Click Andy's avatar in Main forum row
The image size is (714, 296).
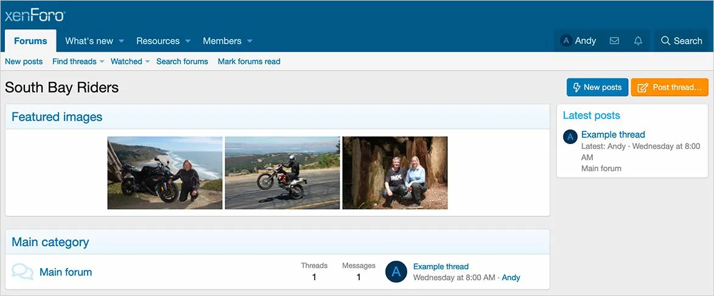(x=396, y=272)
